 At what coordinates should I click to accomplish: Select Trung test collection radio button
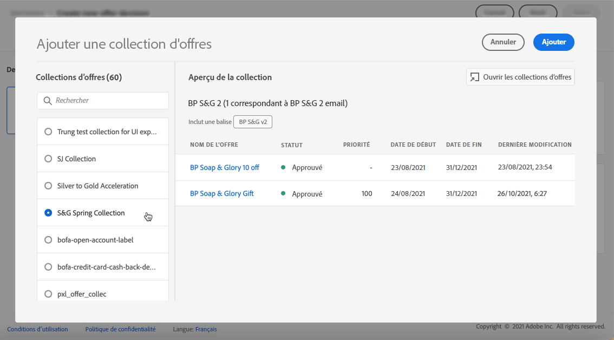(x=48, y=132)
